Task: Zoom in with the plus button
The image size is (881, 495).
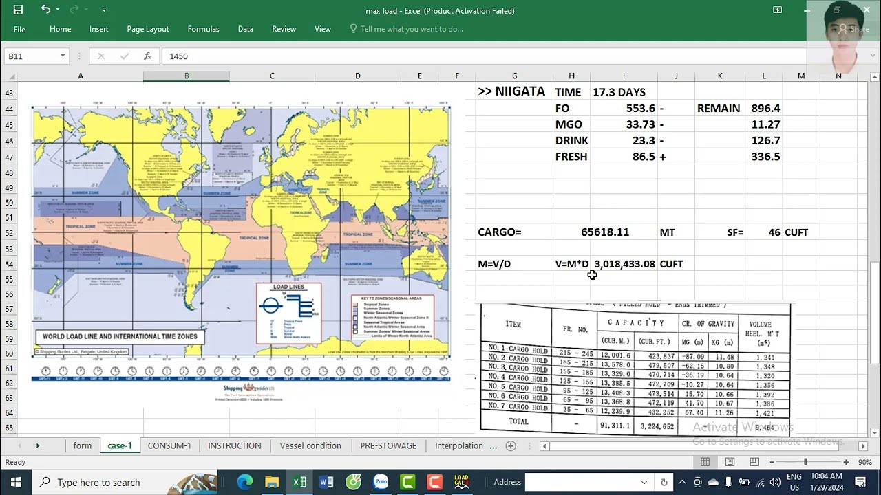Action: tap(845, 462)
